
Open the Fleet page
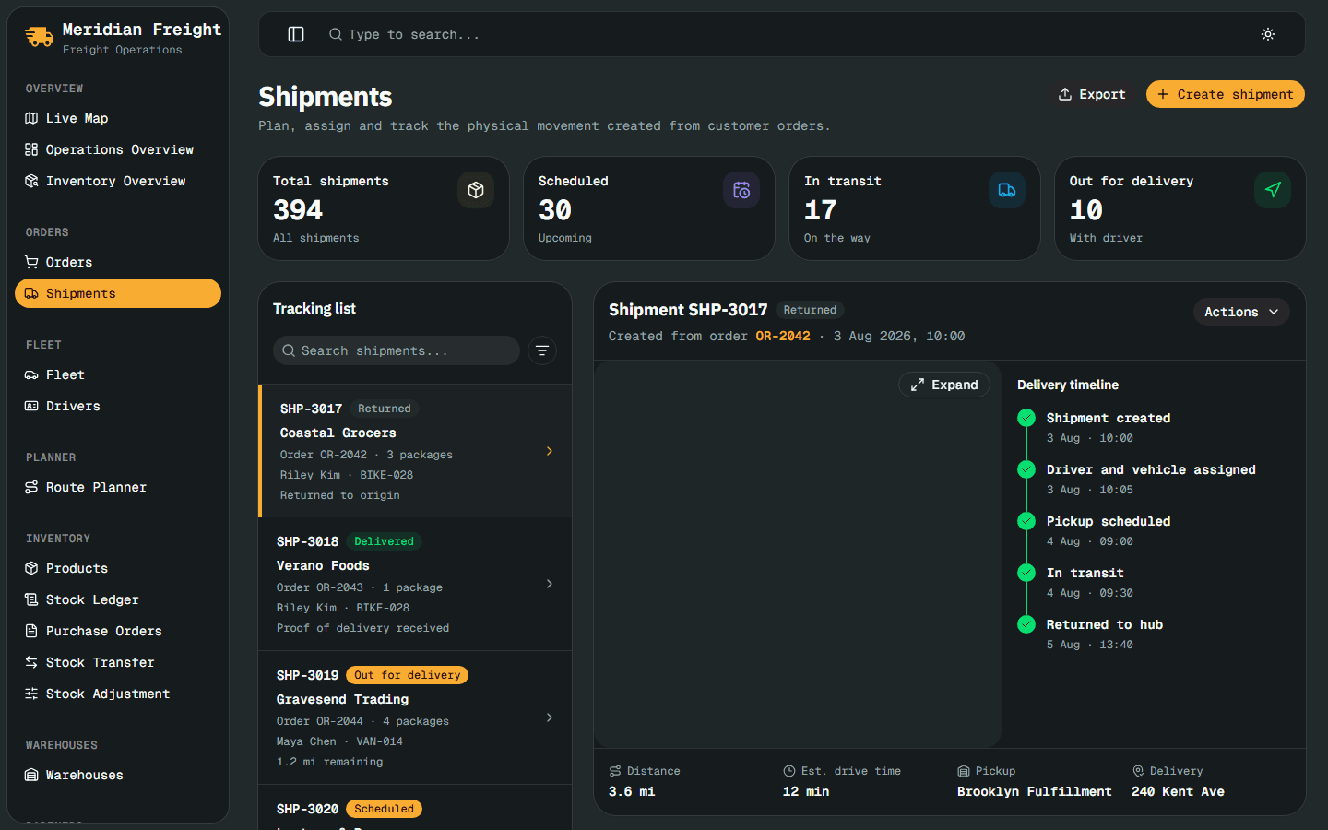(118, 374)
